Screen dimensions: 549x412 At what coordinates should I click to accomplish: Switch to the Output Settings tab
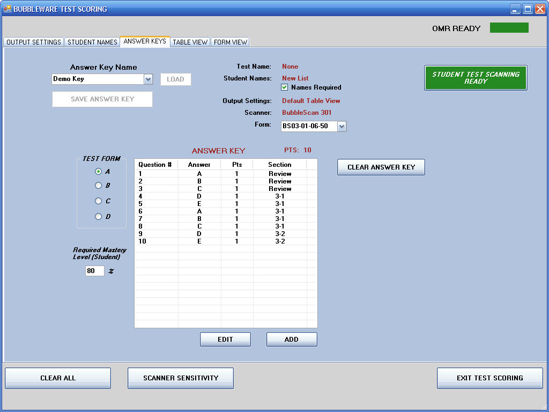pos(34,42)
